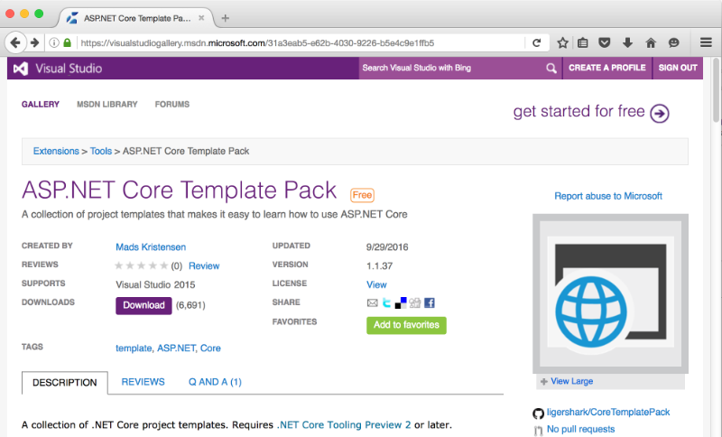
Task: Open a new tab with the plus button
Action: tap(225, 18)
